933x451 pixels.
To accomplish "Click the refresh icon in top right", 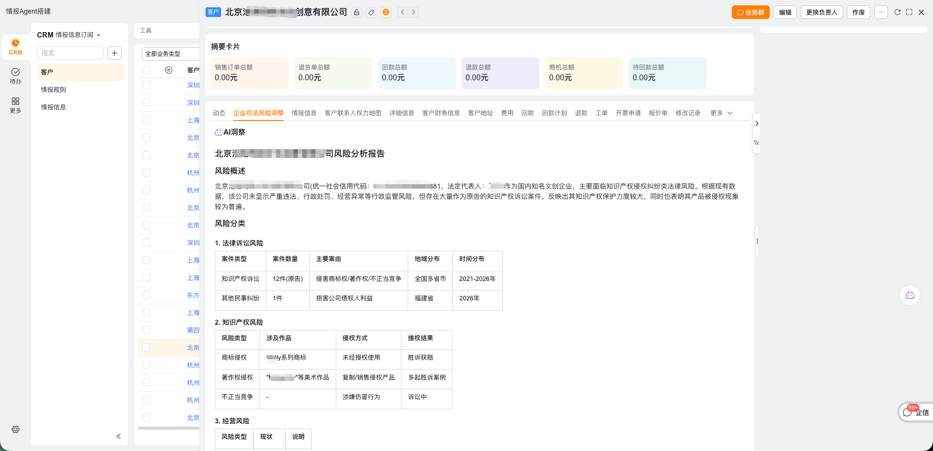I will tap(897, 12).
